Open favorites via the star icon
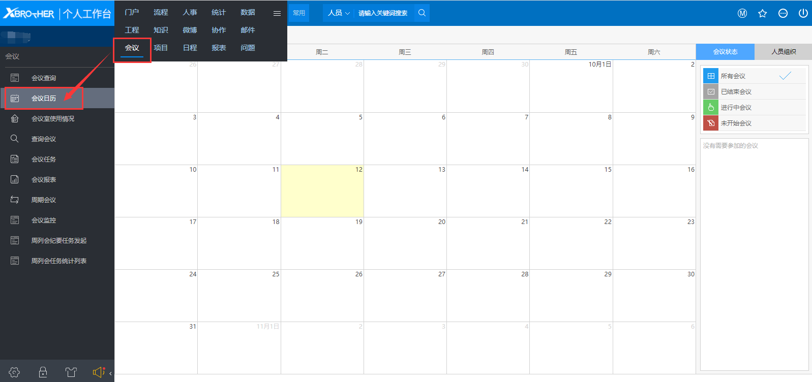Image resolution: width=812 pixels, height=382 pixels. pos(762,13)
